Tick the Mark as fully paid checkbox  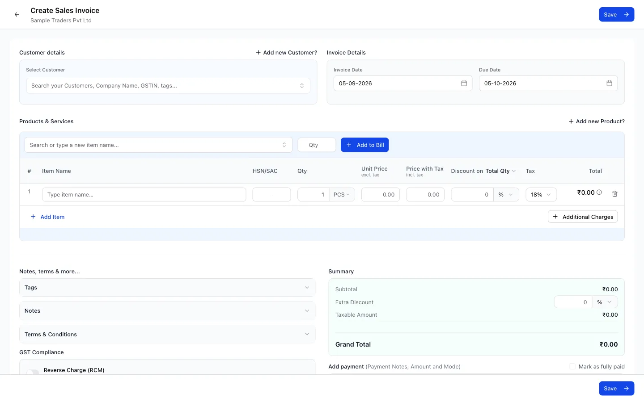(572, 366)
